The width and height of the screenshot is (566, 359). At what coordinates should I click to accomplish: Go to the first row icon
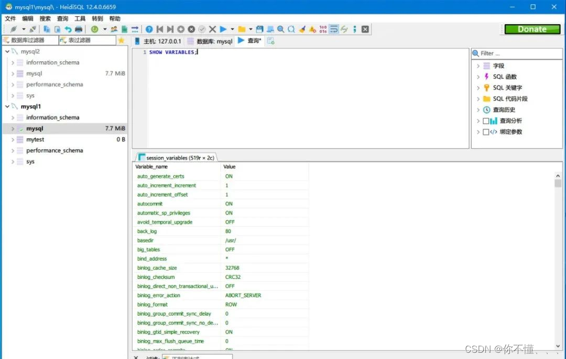[x=159, y=29]
